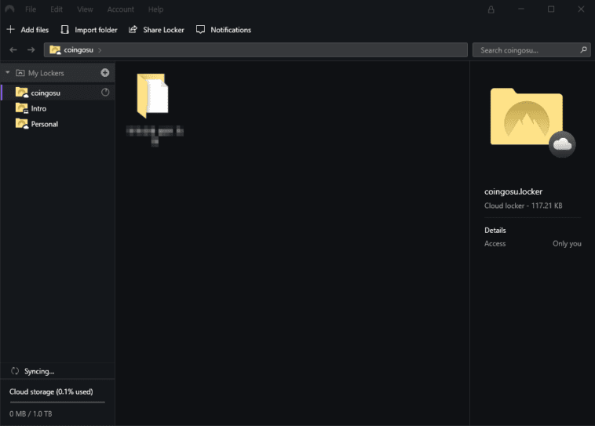595x426 pixels.
Task: Navigate back with the left arrow
Action: point(13,50)
